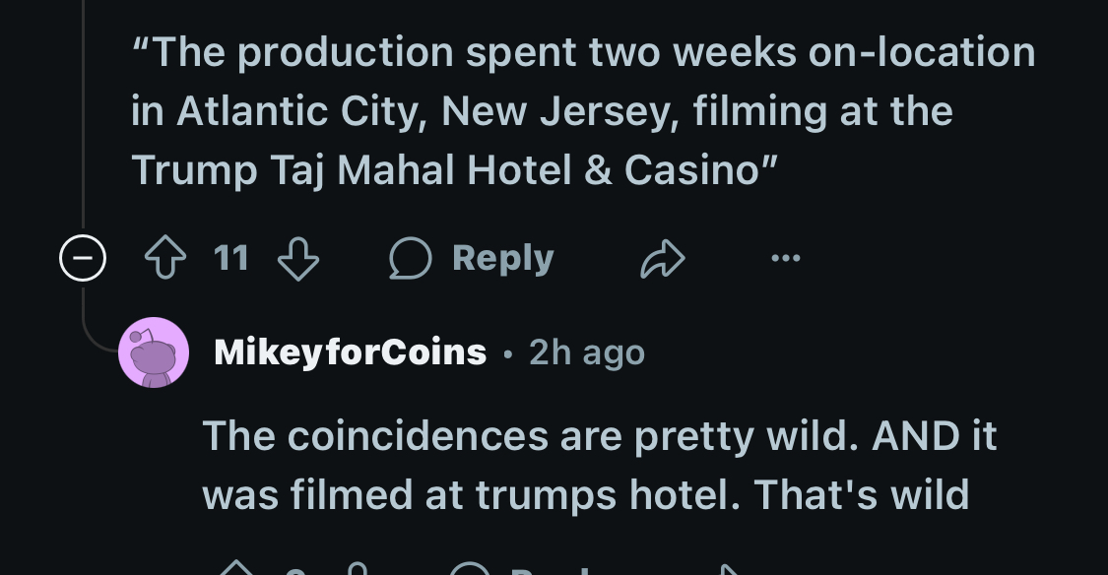Tap the Reply text label
The image size is (1108, 575).
[x=503, y=258]
